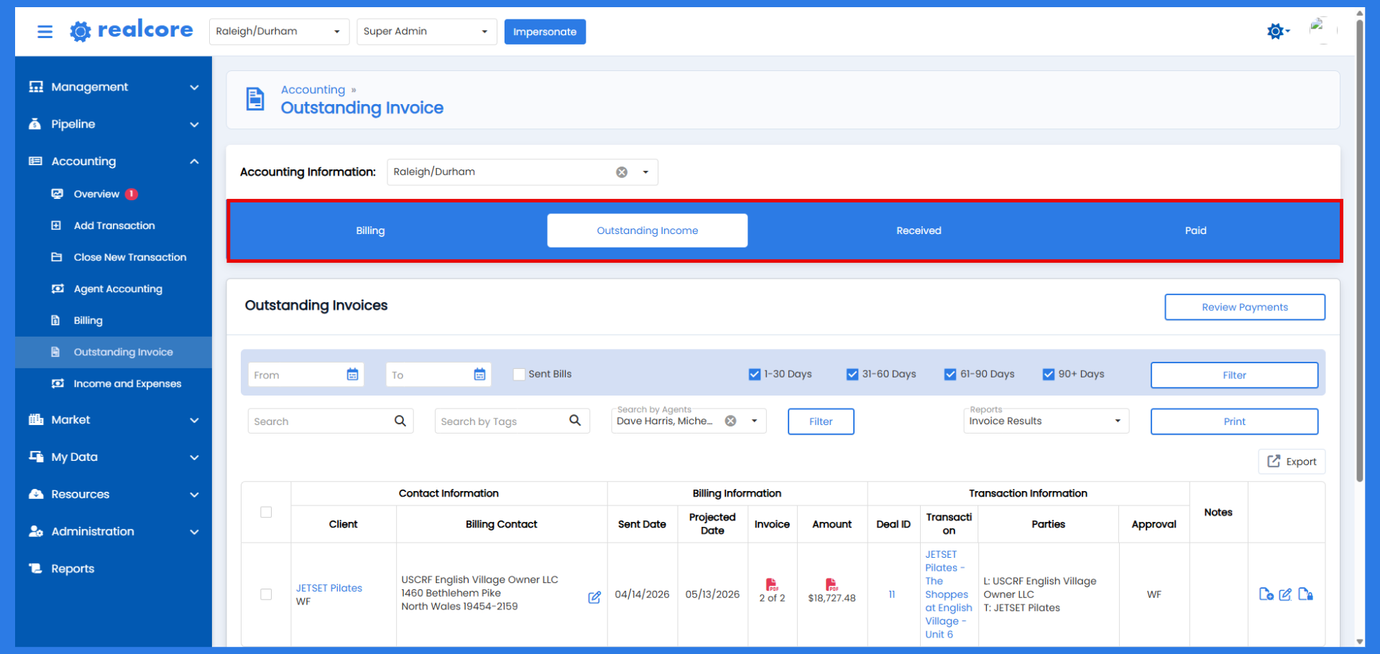The height and width of the screenshot is (654, 1380).
Task: Select the JETSET Pilates row checkbox
Action: click(266, 594)
